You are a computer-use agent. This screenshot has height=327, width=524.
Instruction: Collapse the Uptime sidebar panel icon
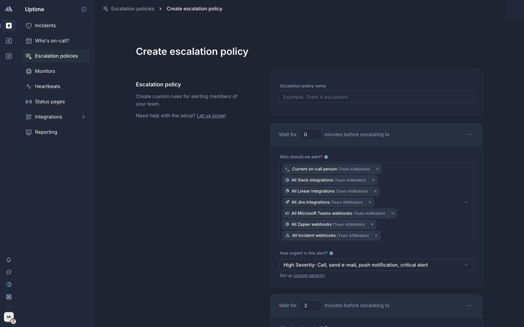click(x=84, y=9)
